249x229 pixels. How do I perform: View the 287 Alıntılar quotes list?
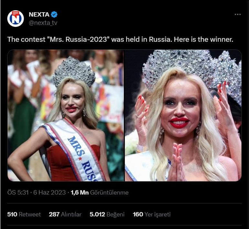coord(65,214)
